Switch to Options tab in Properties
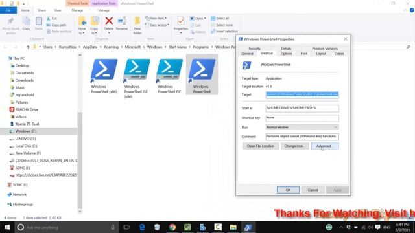The height and width of the screenshot is (233, 415). click(287, 54)
